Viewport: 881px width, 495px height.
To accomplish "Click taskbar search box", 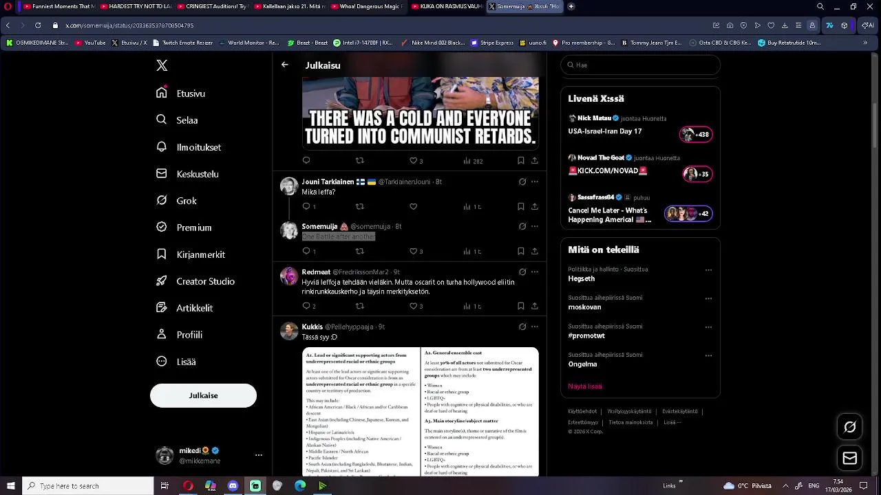I will (x=88, y=485).
